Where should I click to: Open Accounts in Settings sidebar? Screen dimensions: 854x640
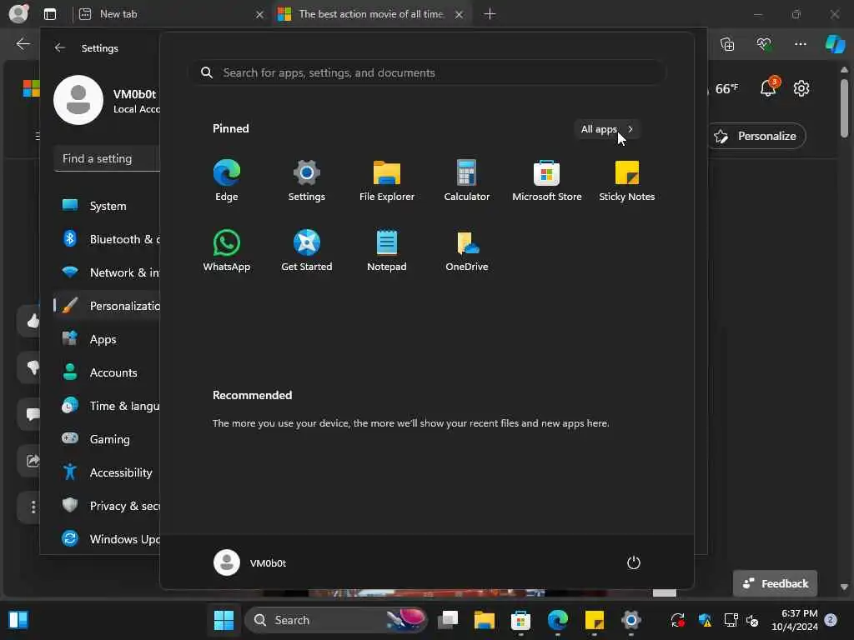(107, 372)
